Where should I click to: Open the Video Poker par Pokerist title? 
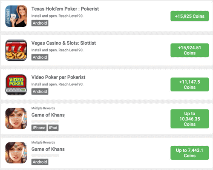[58, 77]
